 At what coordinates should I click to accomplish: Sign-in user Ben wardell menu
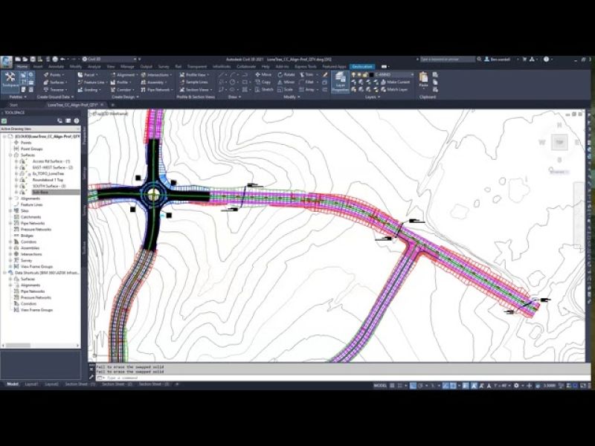pos(500,59)
